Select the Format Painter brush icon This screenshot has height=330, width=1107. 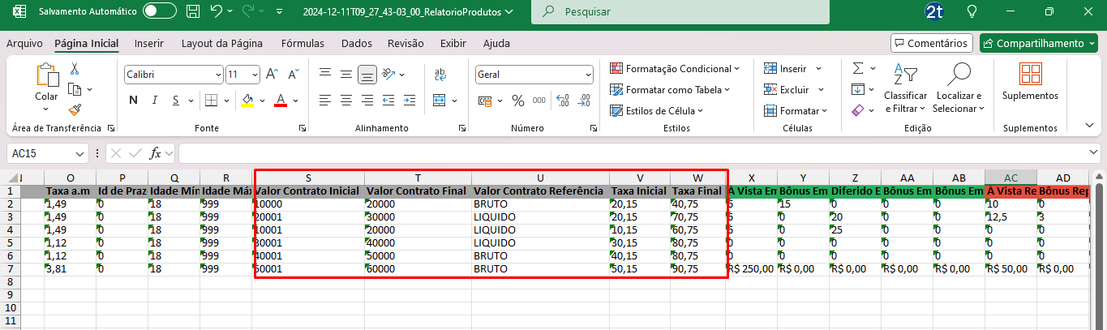point(75,109)
